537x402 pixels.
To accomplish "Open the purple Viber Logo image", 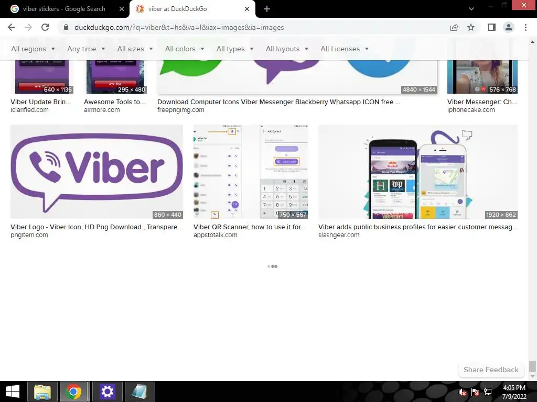I will pyautogui.click(x=96, y=172).
